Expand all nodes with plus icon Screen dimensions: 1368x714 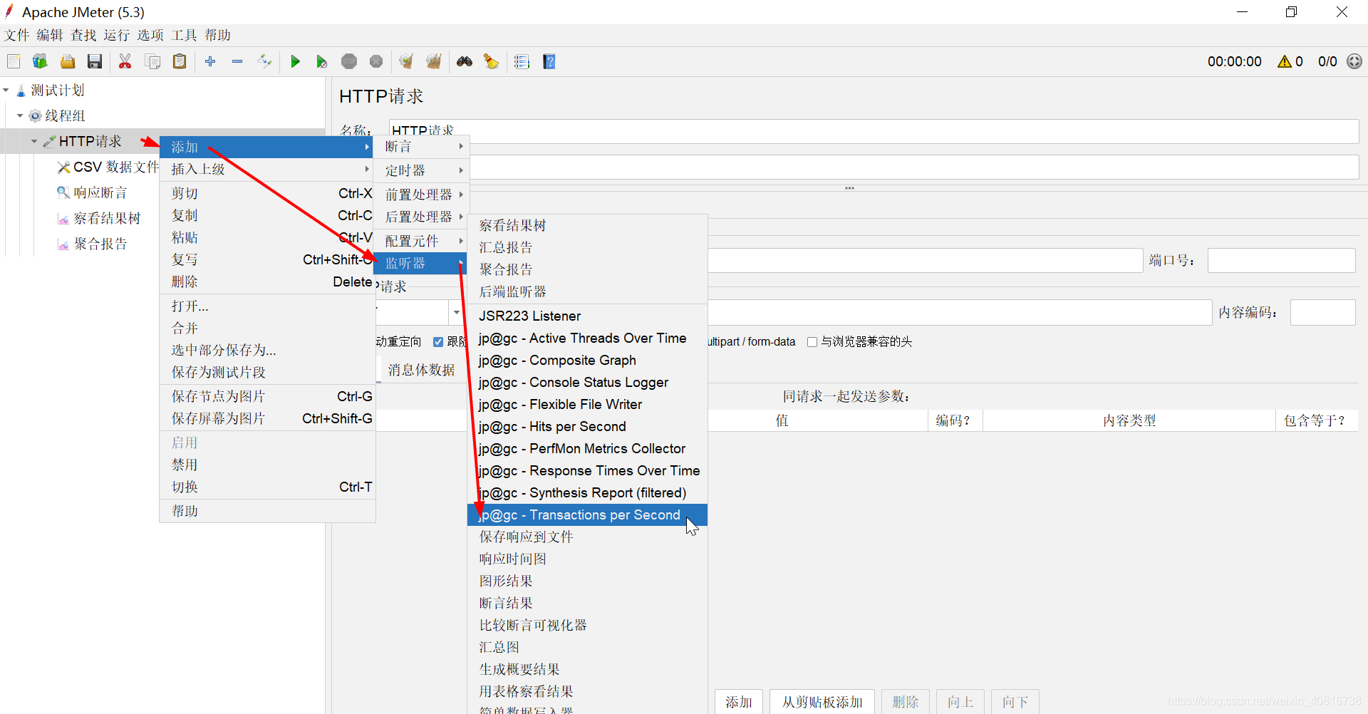(x=210, y=62)
